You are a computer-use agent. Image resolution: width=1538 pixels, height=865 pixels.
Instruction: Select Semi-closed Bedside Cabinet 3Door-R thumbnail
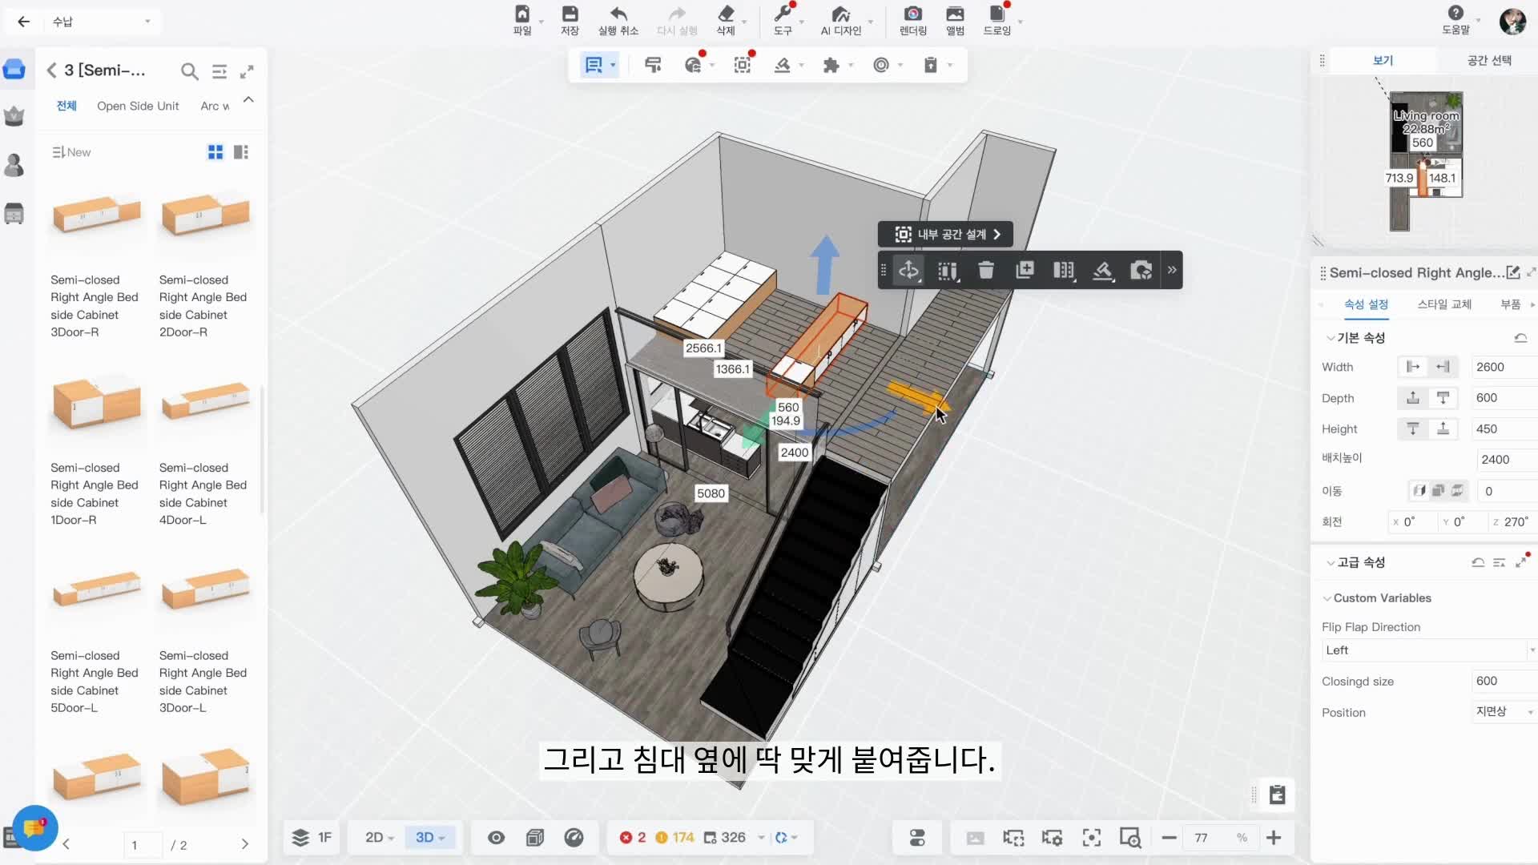(96, 216)
